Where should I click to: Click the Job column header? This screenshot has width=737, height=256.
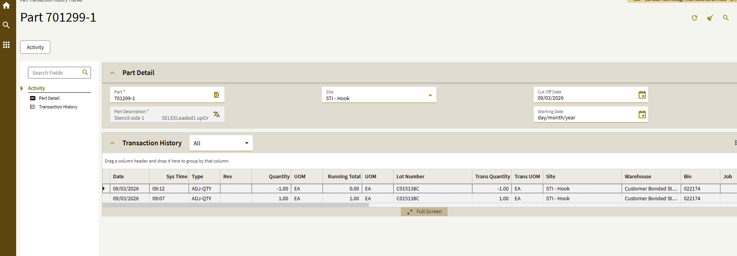(x=728, y=177)
